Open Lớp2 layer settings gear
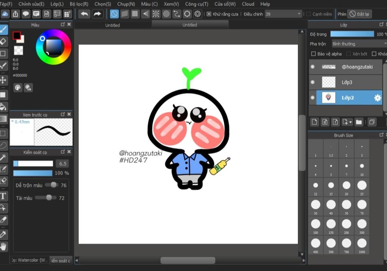387x271 pixels. point(378,98)
